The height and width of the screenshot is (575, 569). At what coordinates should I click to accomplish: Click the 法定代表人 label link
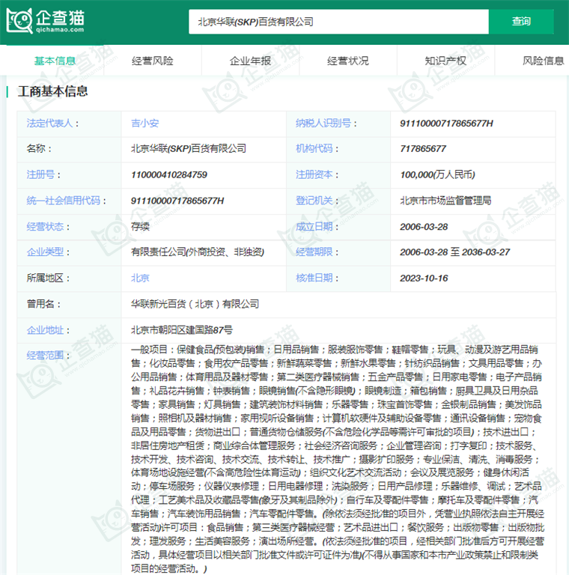pyautogui.click(x=50, y=124)
